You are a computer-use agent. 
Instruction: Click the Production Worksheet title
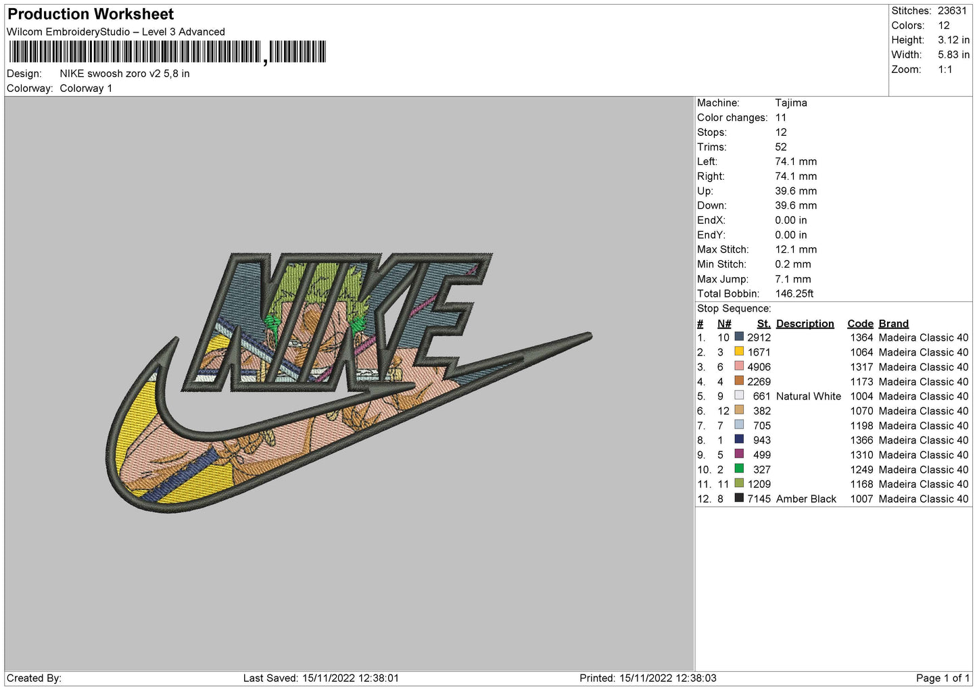pos(91,14)
